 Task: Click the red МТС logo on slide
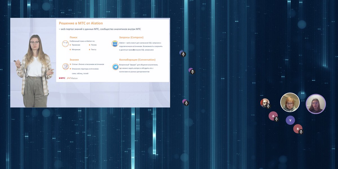tap(62, 78)
